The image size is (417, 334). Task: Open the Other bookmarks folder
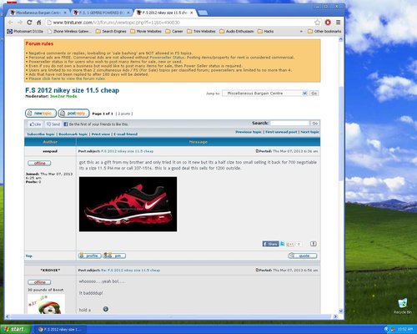(x=324, y=32)
